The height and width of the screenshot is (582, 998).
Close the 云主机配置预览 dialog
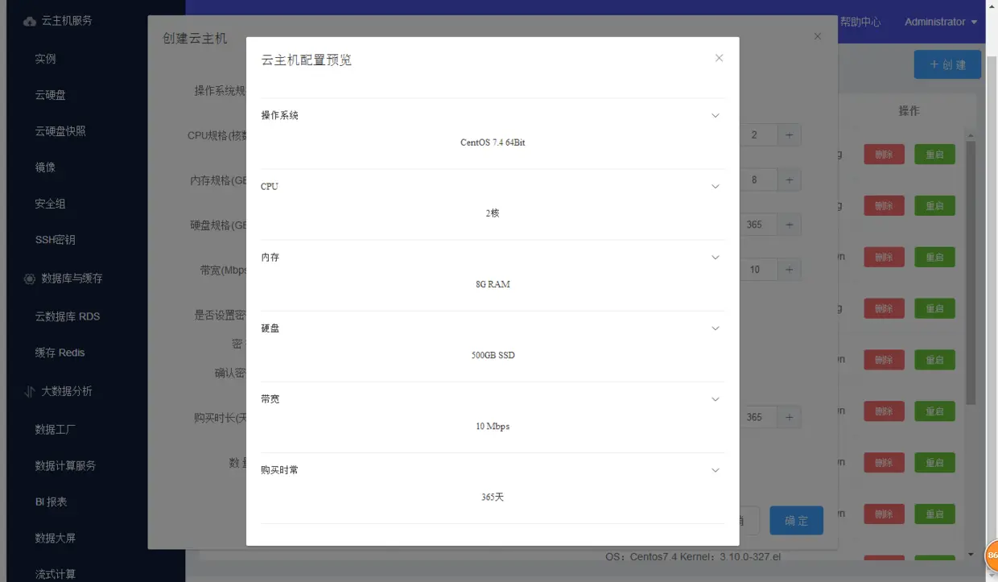pos(719,57)
